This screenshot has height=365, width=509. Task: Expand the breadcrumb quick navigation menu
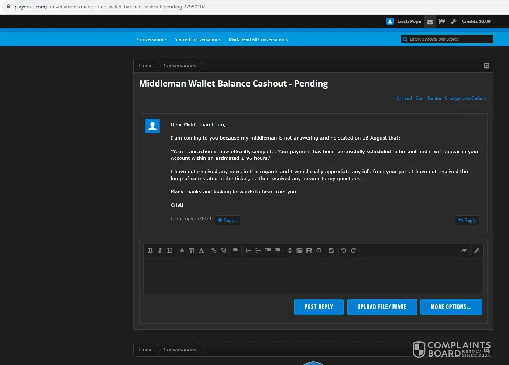pos(486,66)
